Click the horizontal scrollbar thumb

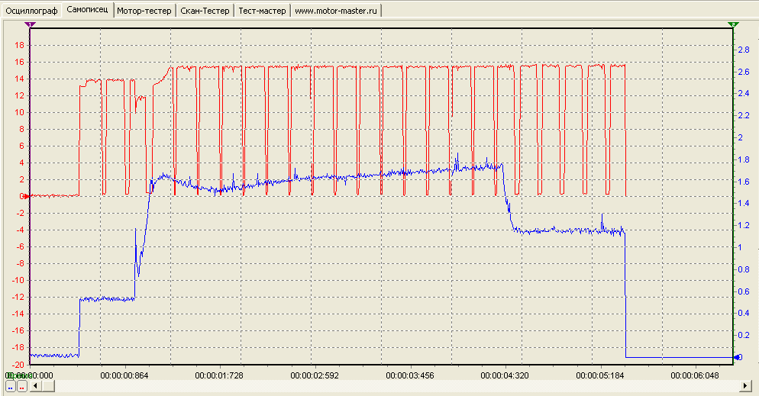(48, 386)
